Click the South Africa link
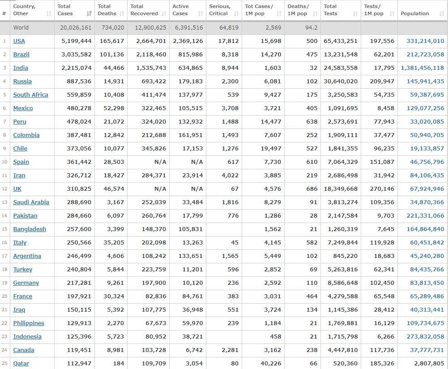The width and height of the screenshot is (448, 369). (30, 94)
